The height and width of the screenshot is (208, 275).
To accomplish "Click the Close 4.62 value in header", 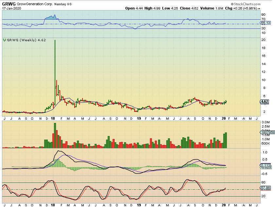I will pyautogui.click(x=189, y=8).
